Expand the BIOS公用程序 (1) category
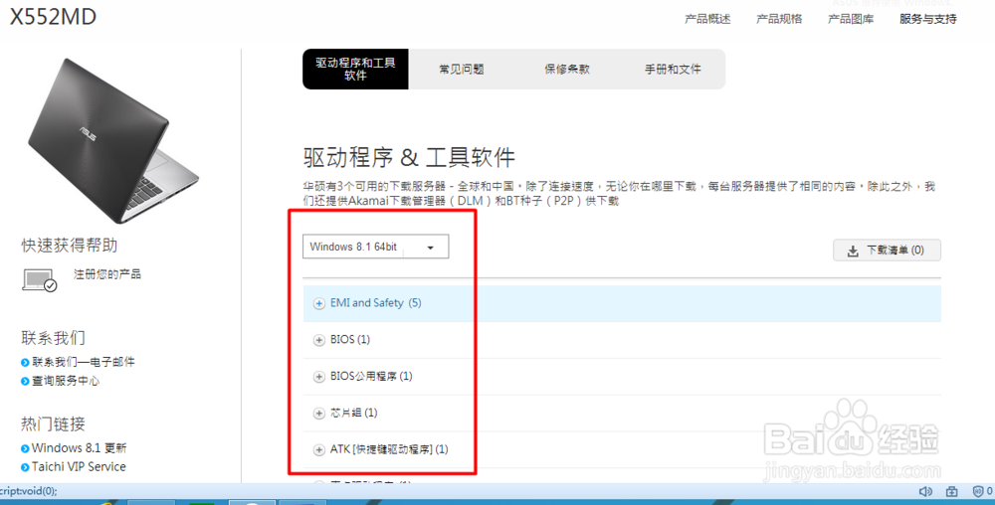The image size is (995, 505). 622,377
